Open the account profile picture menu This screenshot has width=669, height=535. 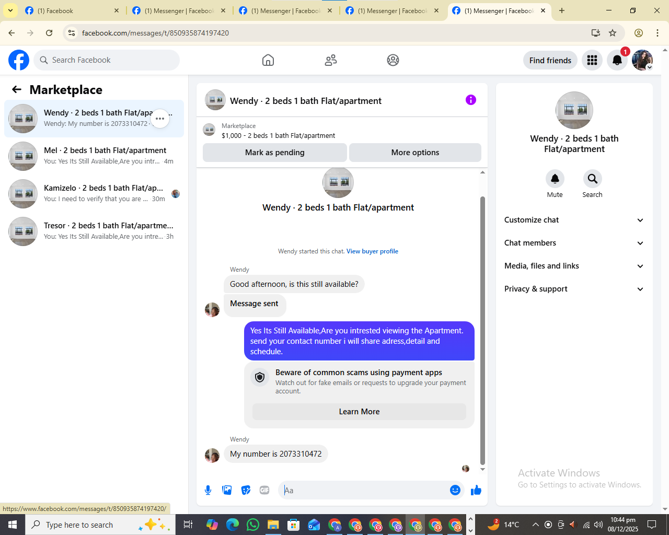point(642,60)
